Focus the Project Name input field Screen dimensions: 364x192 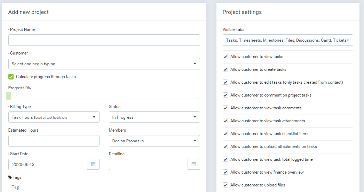pos(104,40)
